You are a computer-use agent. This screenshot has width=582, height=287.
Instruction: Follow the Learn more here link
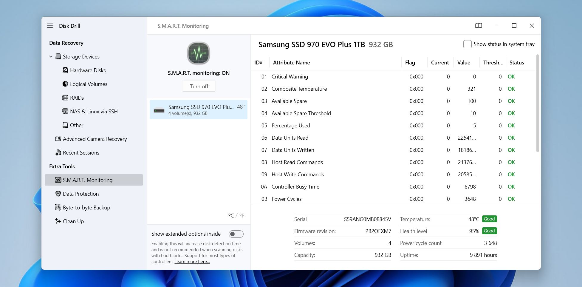[192, 262]
